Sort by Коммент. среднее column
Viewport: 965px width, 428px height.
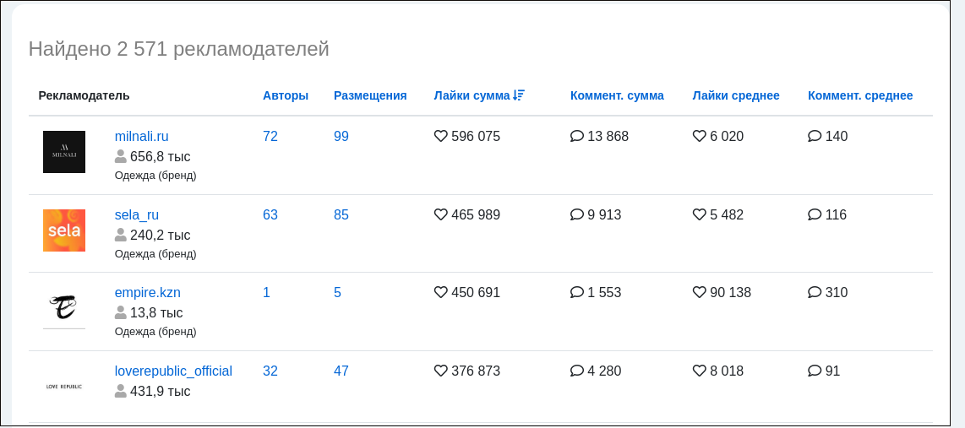pos(859,95)
